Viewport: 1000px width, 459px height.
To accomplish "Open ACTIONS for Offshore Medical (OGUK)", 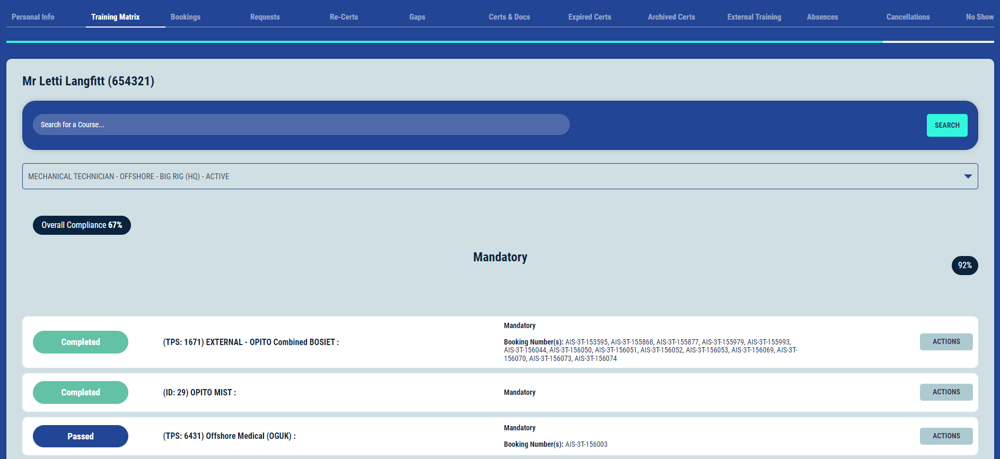I will pos(946,436).
